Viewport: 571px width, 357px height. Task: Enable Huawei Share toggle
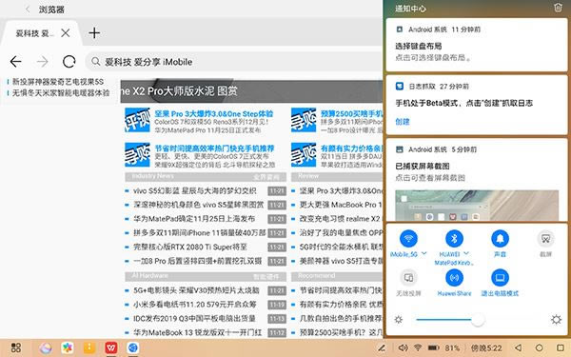[454, 278]
